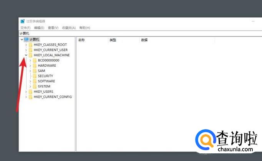The height and width of the screenshot is (161, 262).
Task: Click the SYSTEM folder icon
Action: (35, 87)
